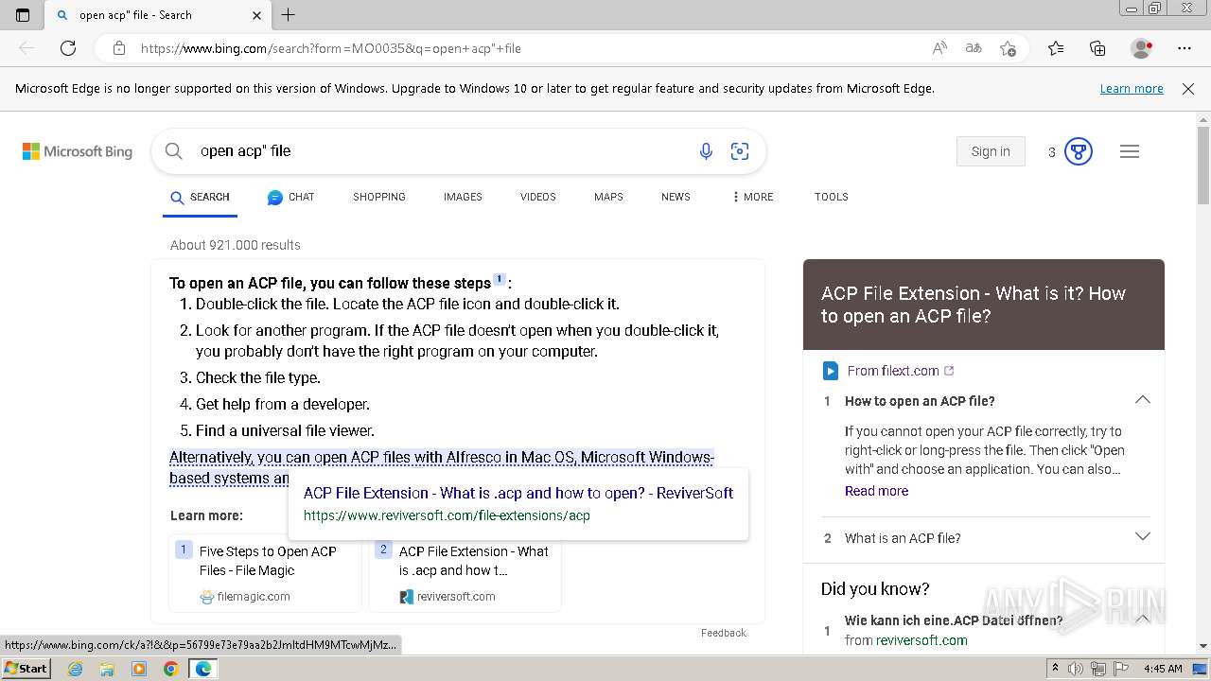
Task: Go back to previous page
Action: (26, 48)
